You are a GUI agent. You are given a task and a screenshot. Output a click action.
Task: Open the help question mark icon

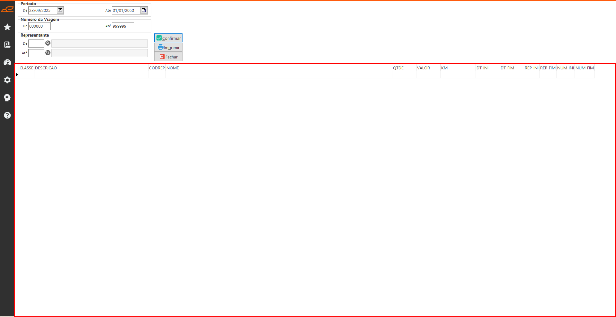tap(7, 115)
